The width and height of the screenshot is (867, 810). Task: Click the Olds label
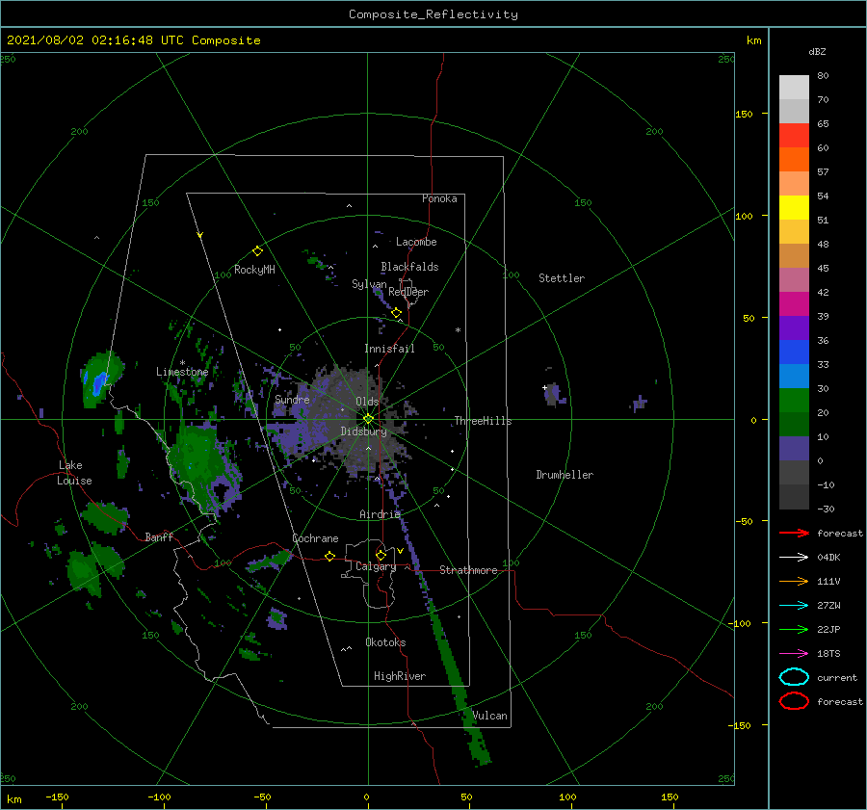[x=367, y=402]
